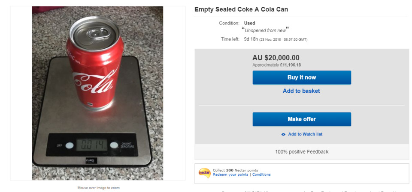Image resolution: width=412 pixels, height=192 pixels.
Task: Open the Nectar Conditions link
Action: click(x=261, y=174)
